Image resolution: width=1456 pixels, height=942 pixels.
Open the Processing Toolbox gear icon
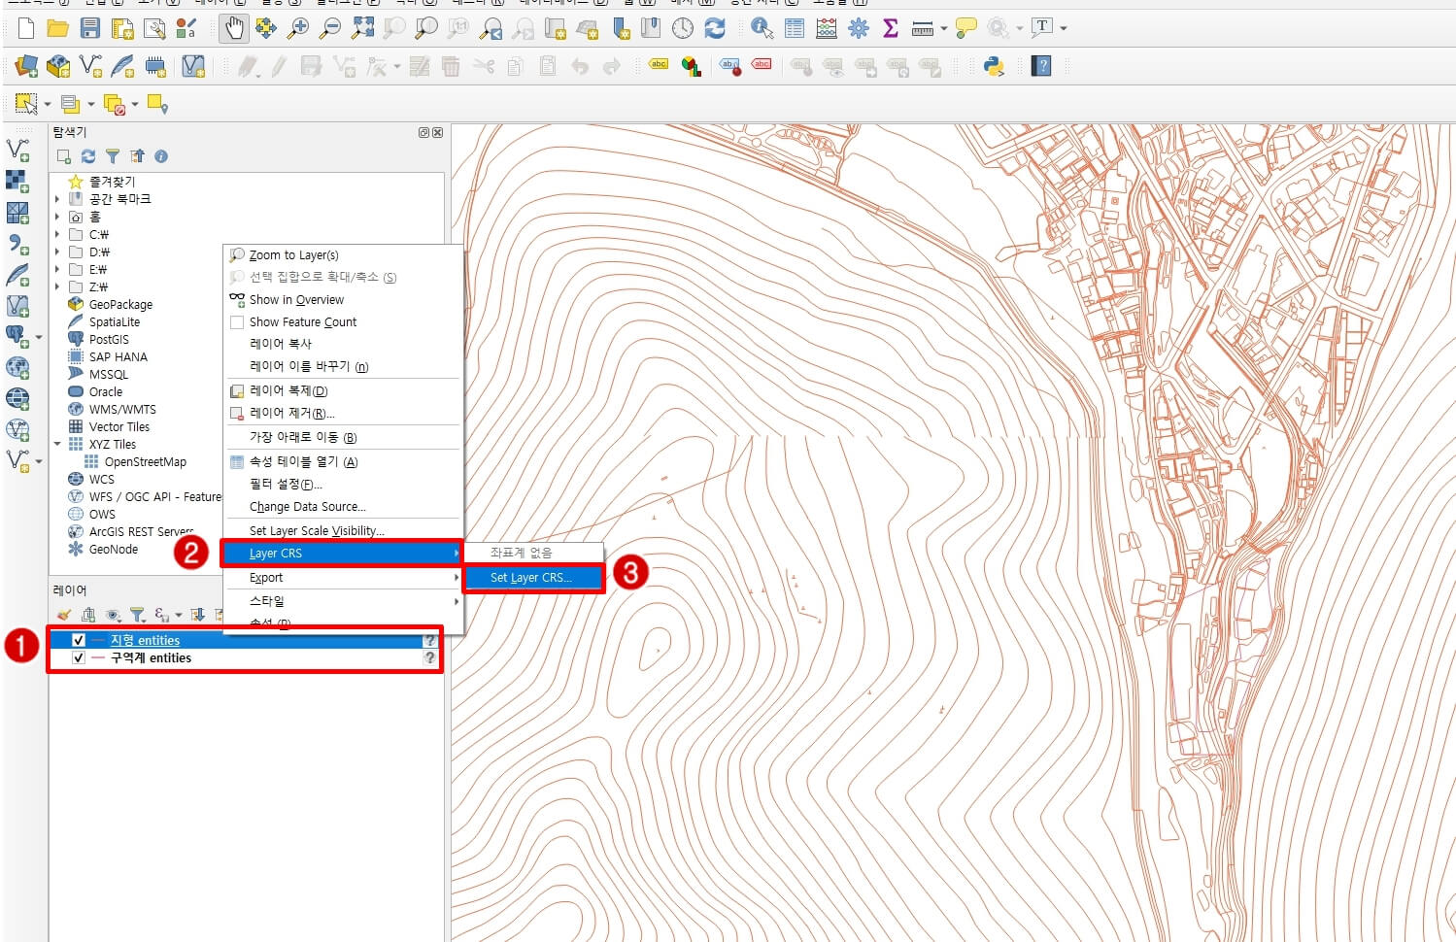(859, 28)
